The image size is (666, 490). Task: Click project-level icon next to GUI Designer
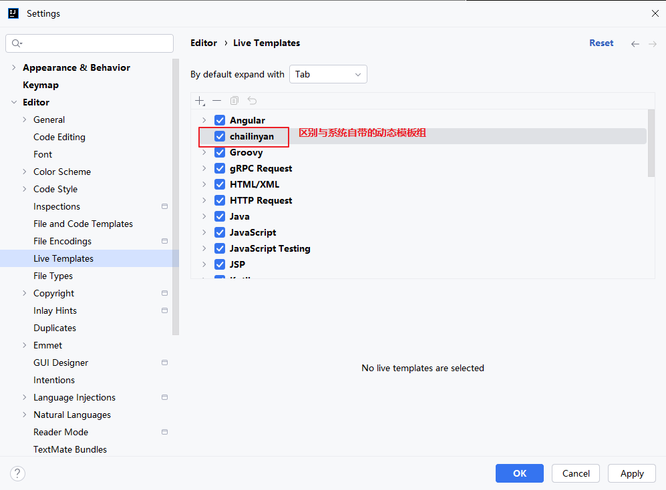(x=164, y=362)
